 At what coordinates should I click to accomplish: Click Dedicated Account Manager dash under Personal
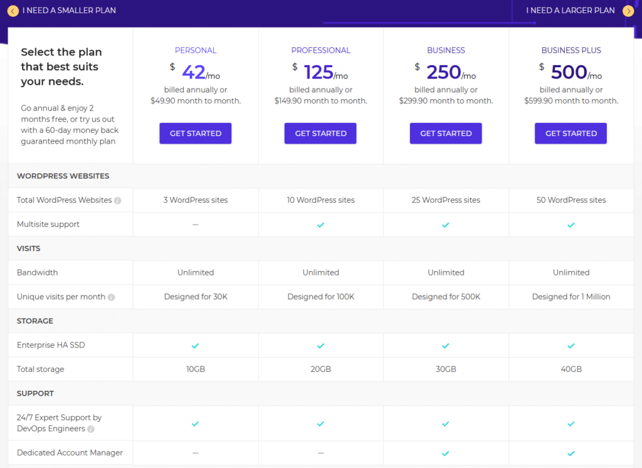click(x=196, y=453)
